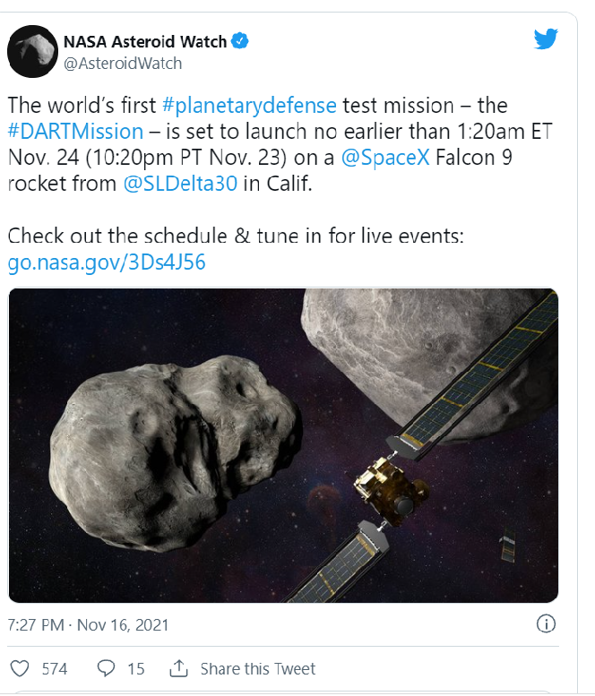Select the Share this Tweet label
This screenshot has height=696, width=595.
258,669
